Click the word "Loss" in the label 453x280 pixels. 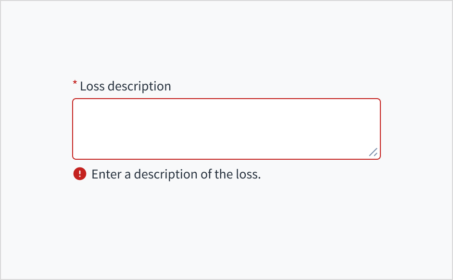point(92,86)
